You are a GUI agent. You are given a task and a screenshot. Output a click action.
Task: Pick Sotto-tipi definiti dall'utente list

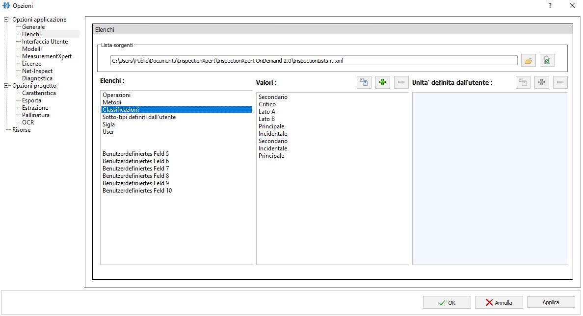tap(177, 117)
